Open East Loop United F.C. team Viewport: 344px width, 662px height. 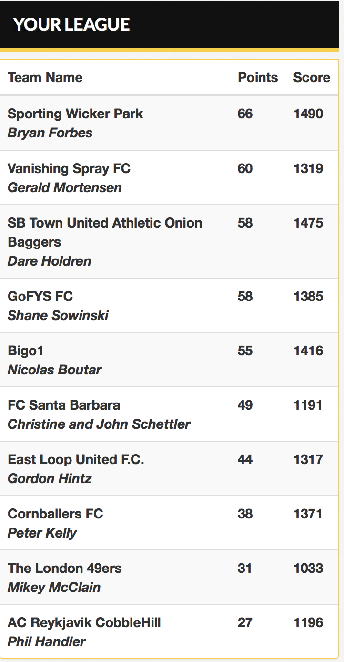click(76, 459)
